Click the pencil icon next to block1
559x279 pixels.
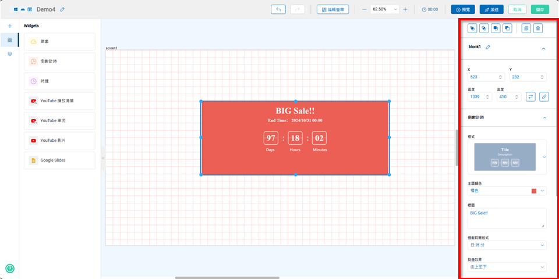click(x=488, y=47)
